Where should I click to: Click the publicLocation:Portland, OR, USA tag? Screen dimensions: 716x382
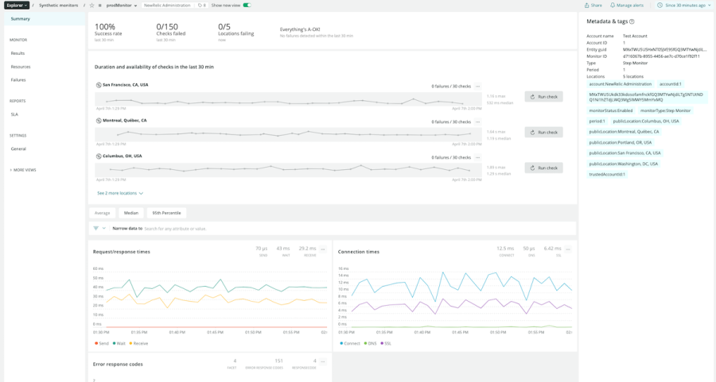[x=620, y=143]
